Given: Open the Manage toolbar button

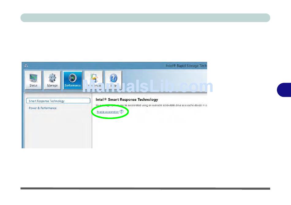Looking at the screenshot, I should (x=52, y=80).
